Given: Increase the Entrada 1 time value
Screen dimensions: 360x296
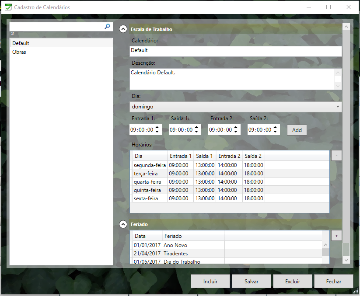Looking at the screenshot, I should 157,127.
